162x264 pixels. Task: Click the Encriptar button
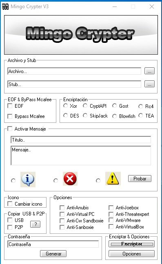pyautogui.click(x=131, y=244)
